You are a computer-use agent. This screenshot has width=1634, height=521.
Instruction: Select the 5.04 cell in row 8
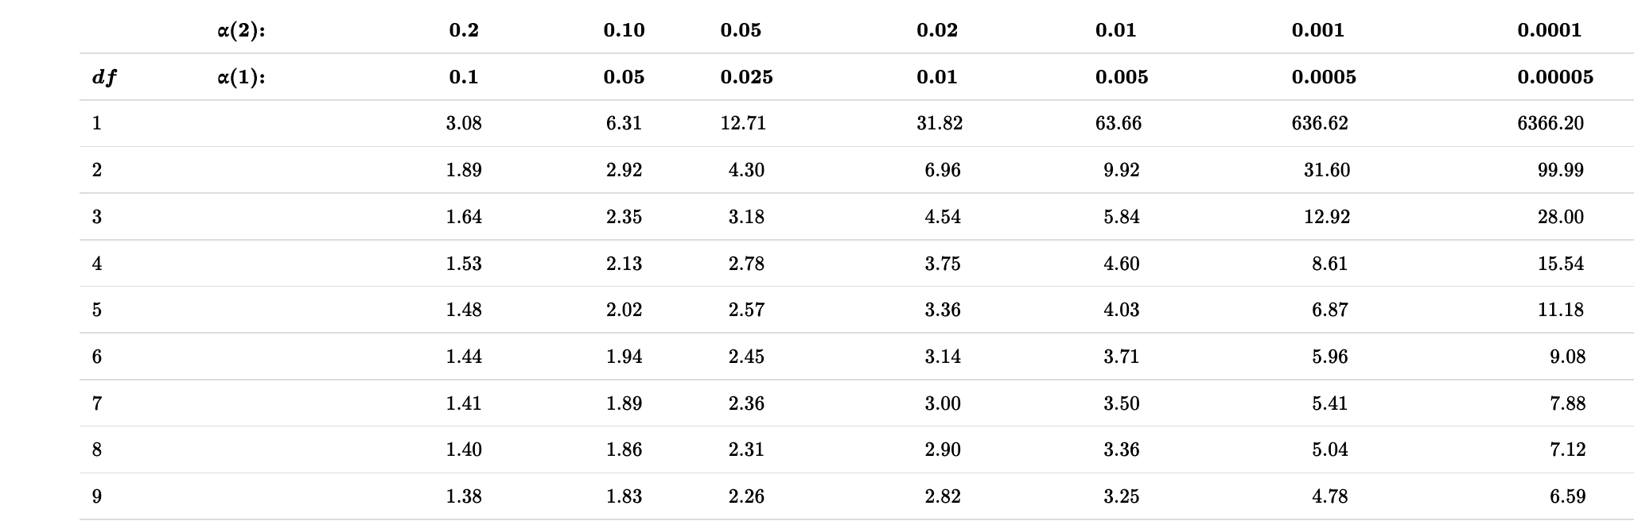point(1329,450)
